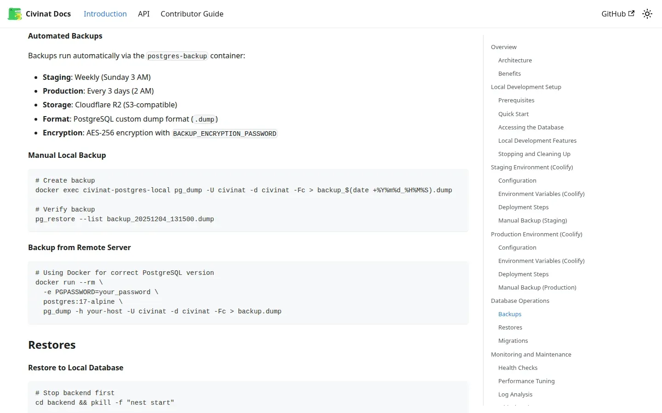This screenshot has height=413, width=662.
Task: Select the highlighted Backups sidebar link
Action: click(x=510, y=314)
